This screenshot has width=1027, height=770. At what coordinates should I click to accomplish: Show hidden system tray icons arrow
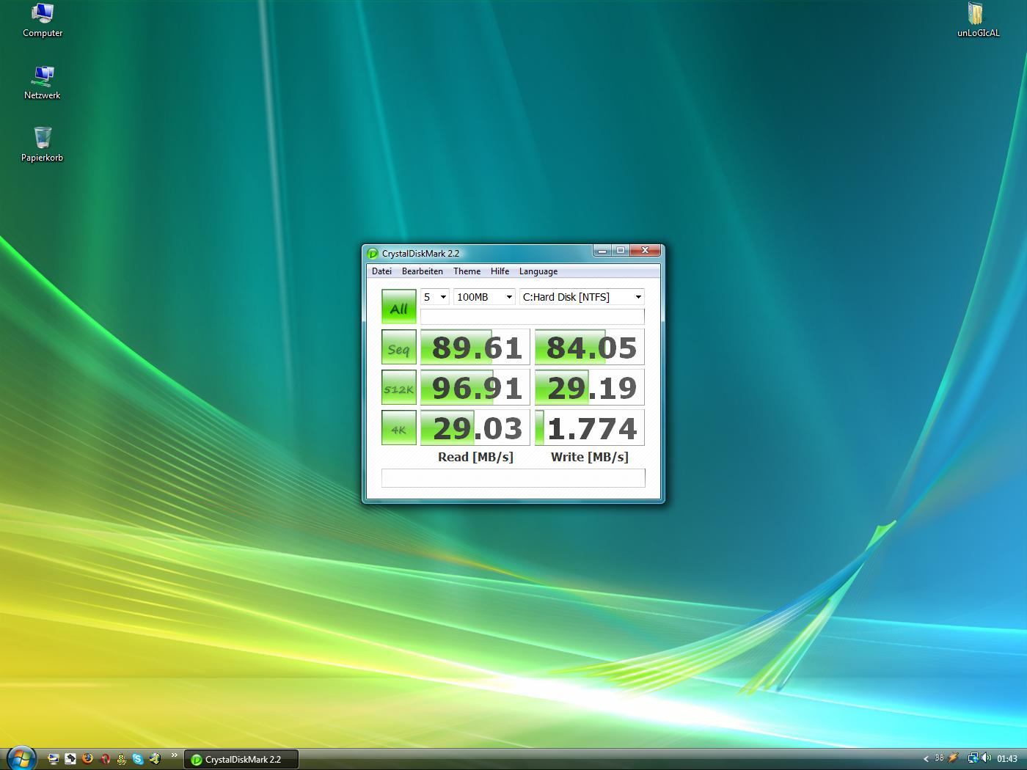[926, 759]
